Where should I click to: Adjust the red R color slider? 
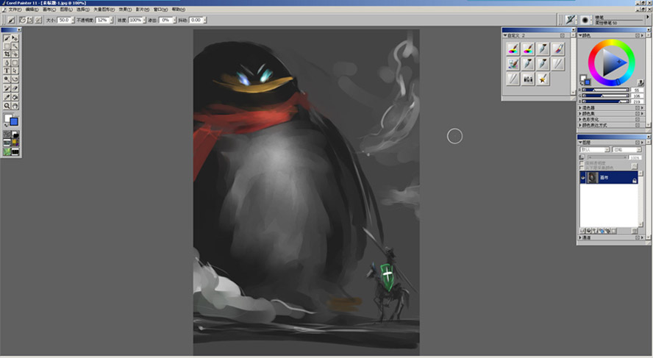[605, 90]
